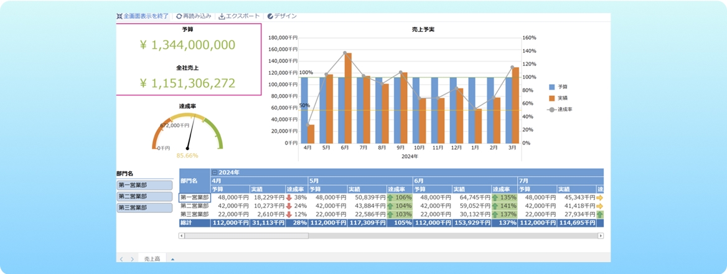
Task: Click the 50,839千円 cell
Action: click(x=367, y=197)
